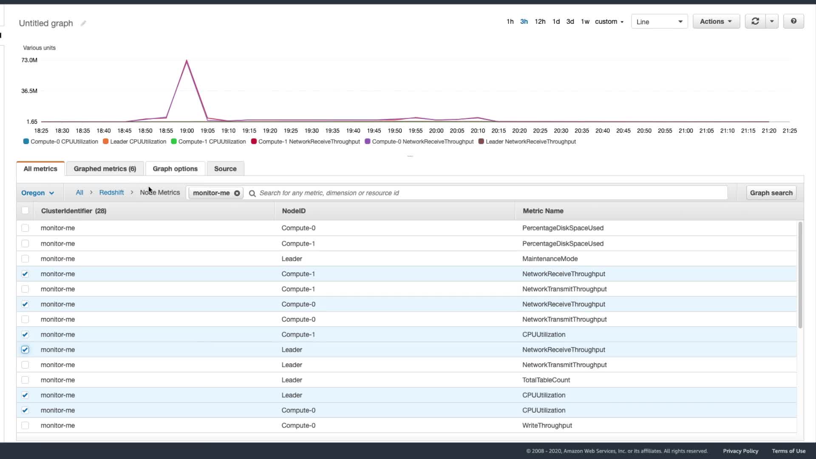Screen dimensions: 816x459
Task: Click the Leader CPUUtilization orange legend marker
Action: click(105, 142)
